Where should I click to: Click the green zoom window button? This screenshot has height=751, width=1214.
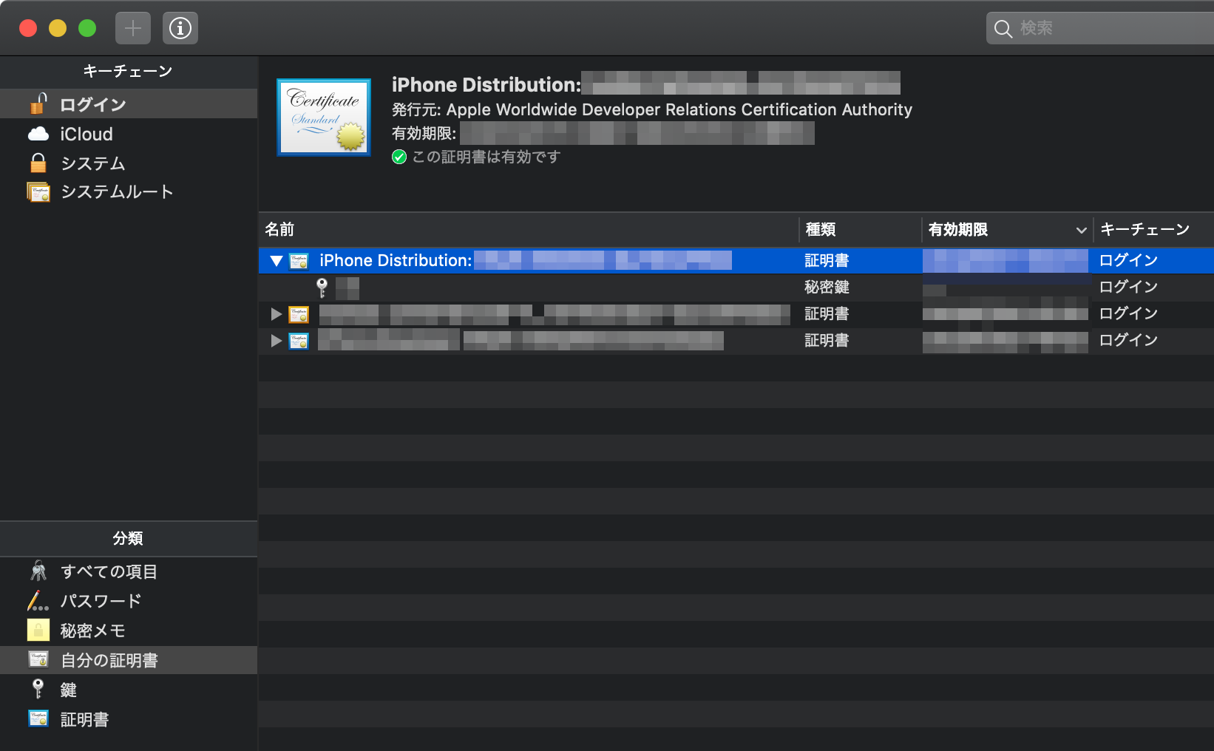point(87,28)
